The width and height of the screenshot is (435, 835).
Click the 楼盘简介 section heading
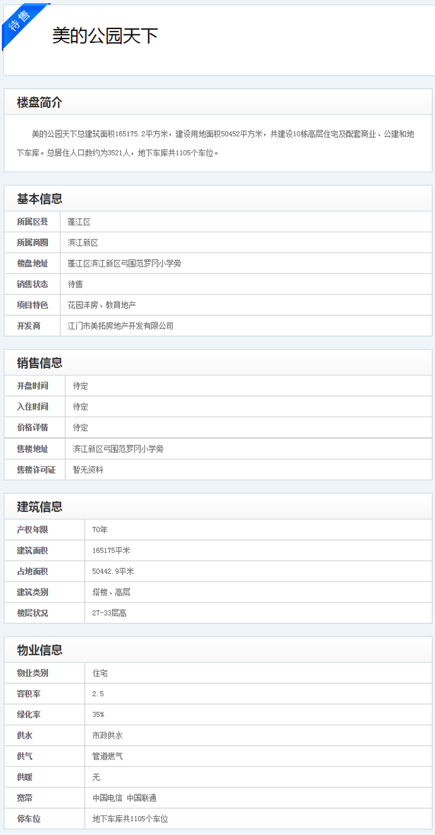pos(40,103)
